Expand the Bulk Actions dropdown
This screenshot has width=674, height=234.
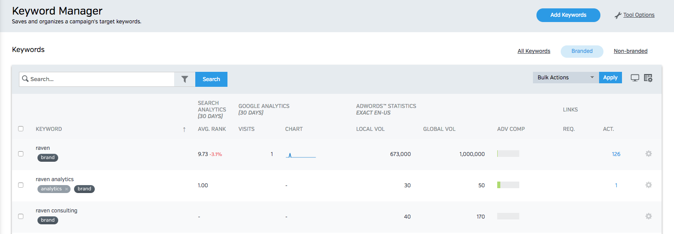click(x=566, y=78)
